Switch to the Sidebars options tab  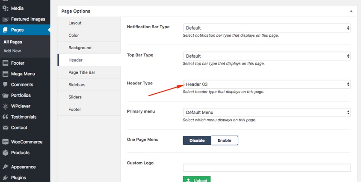point(77,85)
